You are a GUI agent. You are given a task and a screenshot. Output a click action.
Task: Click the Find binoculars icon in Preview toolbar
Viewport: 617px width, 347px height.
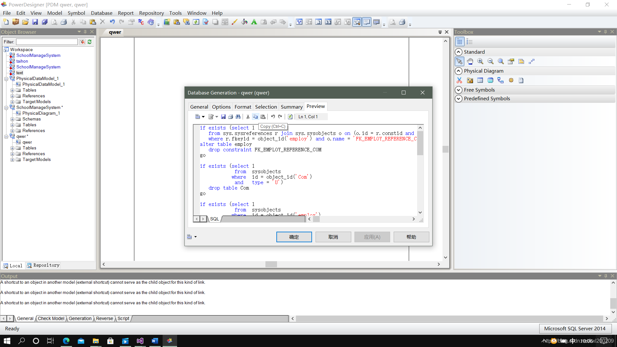238,117
